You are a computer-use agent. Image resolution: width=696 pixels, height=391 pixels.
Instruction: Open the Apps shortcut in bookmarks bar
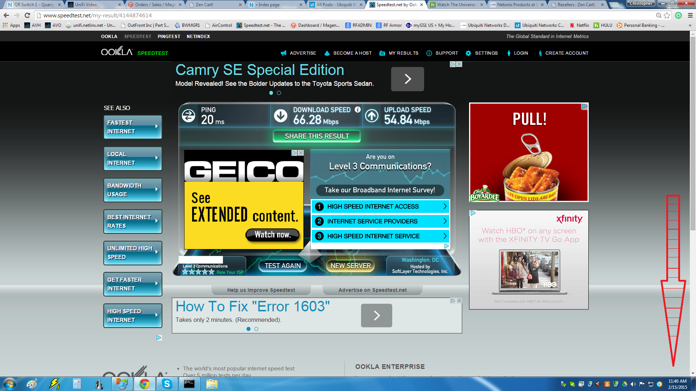pyautogui.click(x=11, y=25)
